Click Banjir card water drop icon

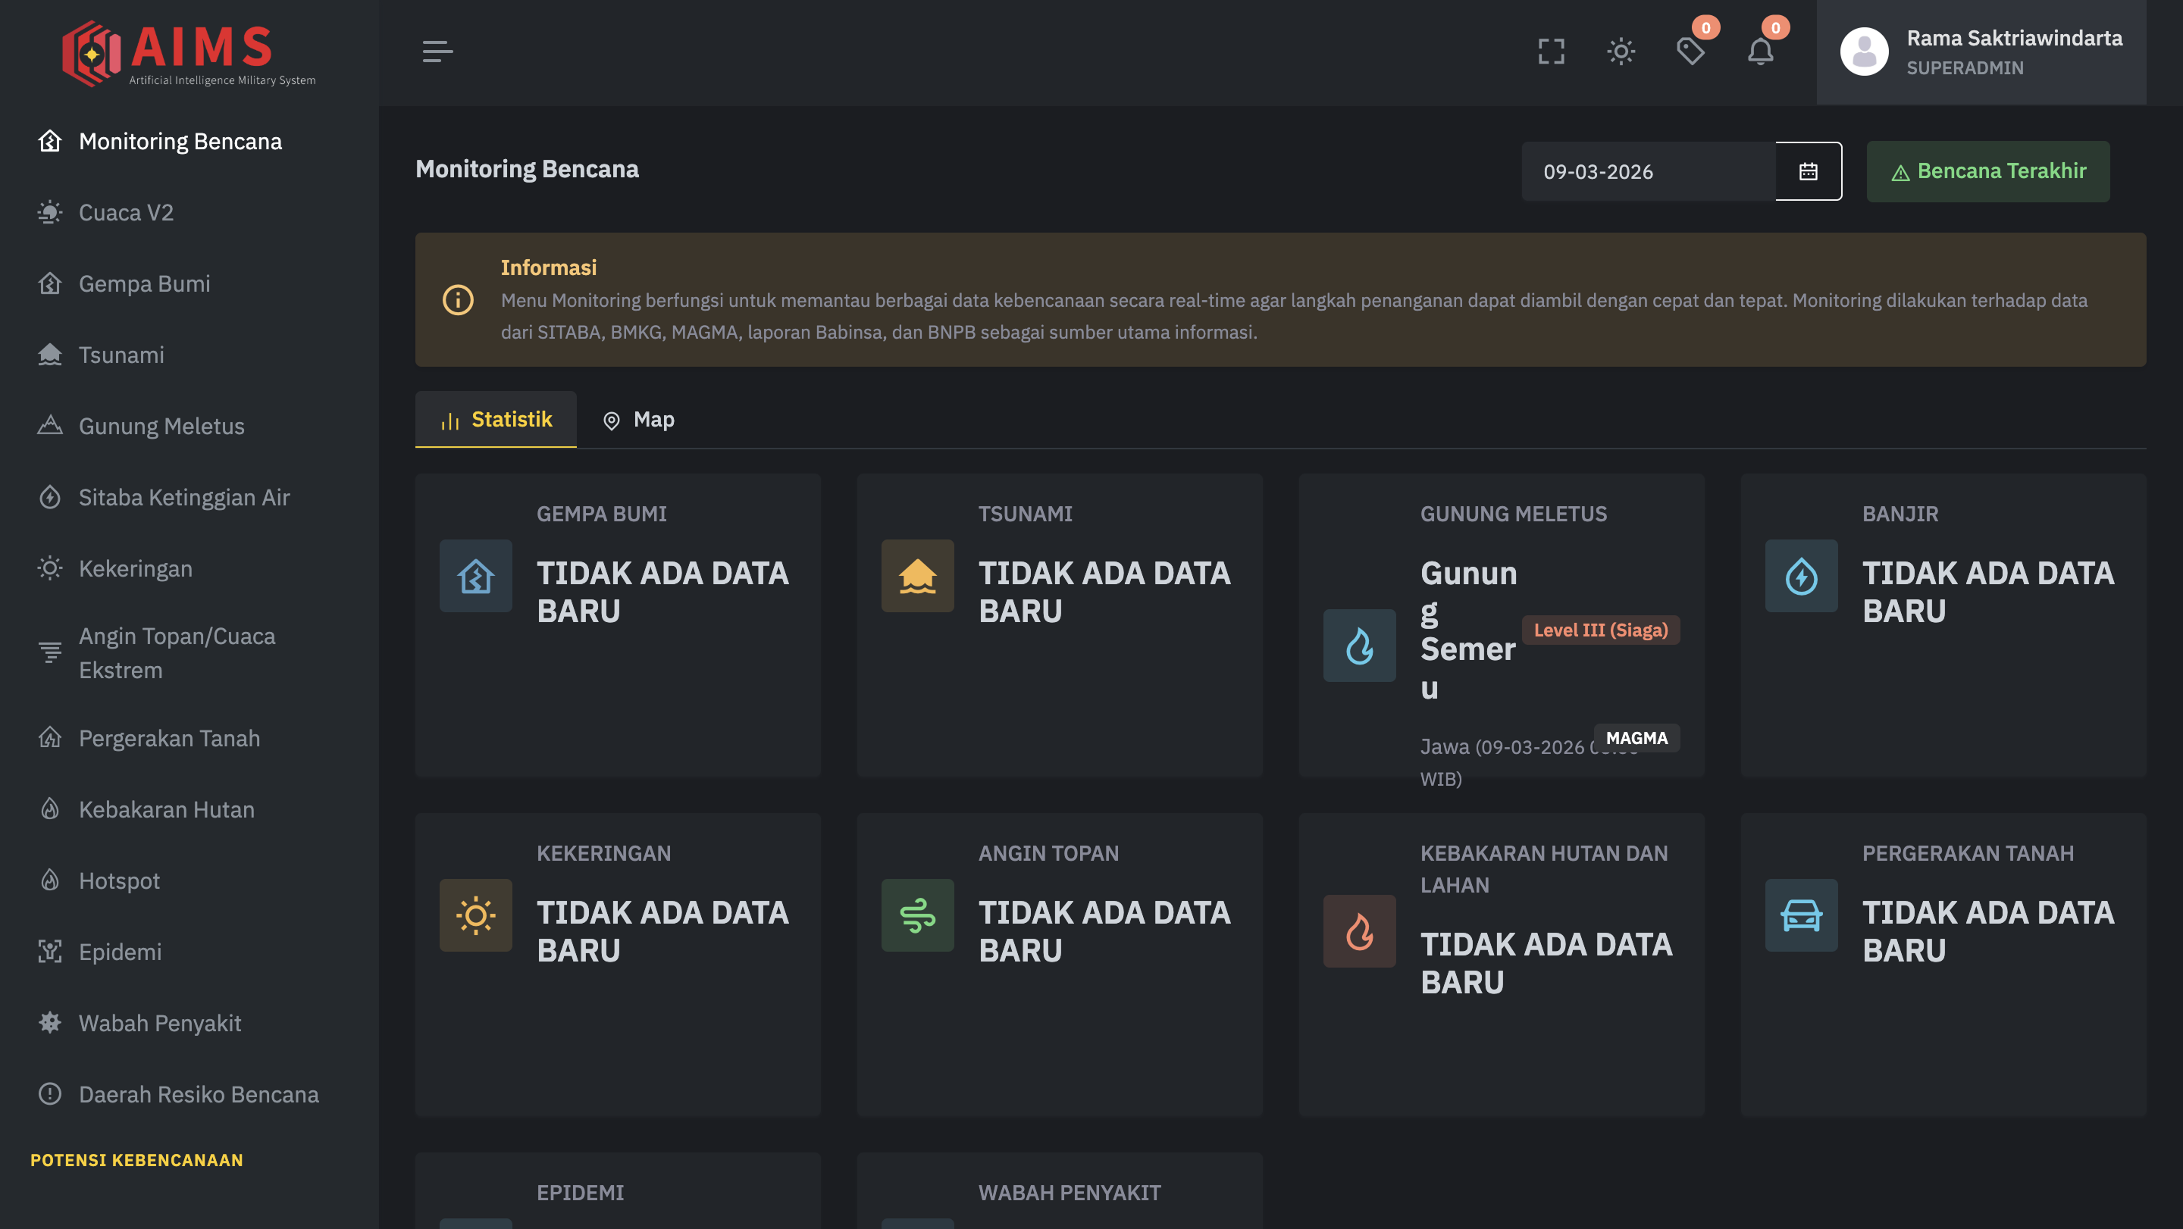tap(1801, 575)
